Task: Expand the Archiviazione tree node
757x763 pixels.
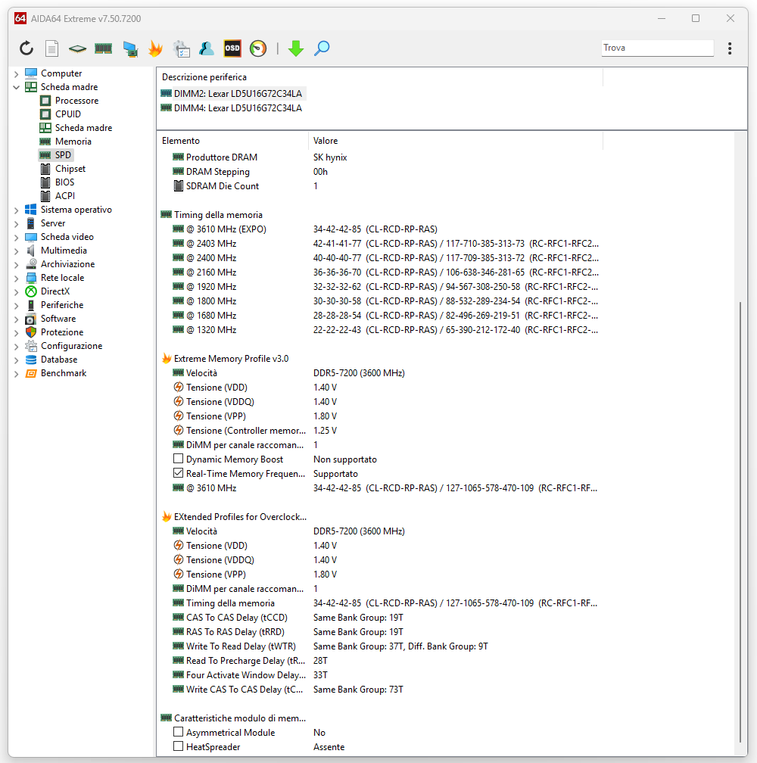Action: pos(16,265)
